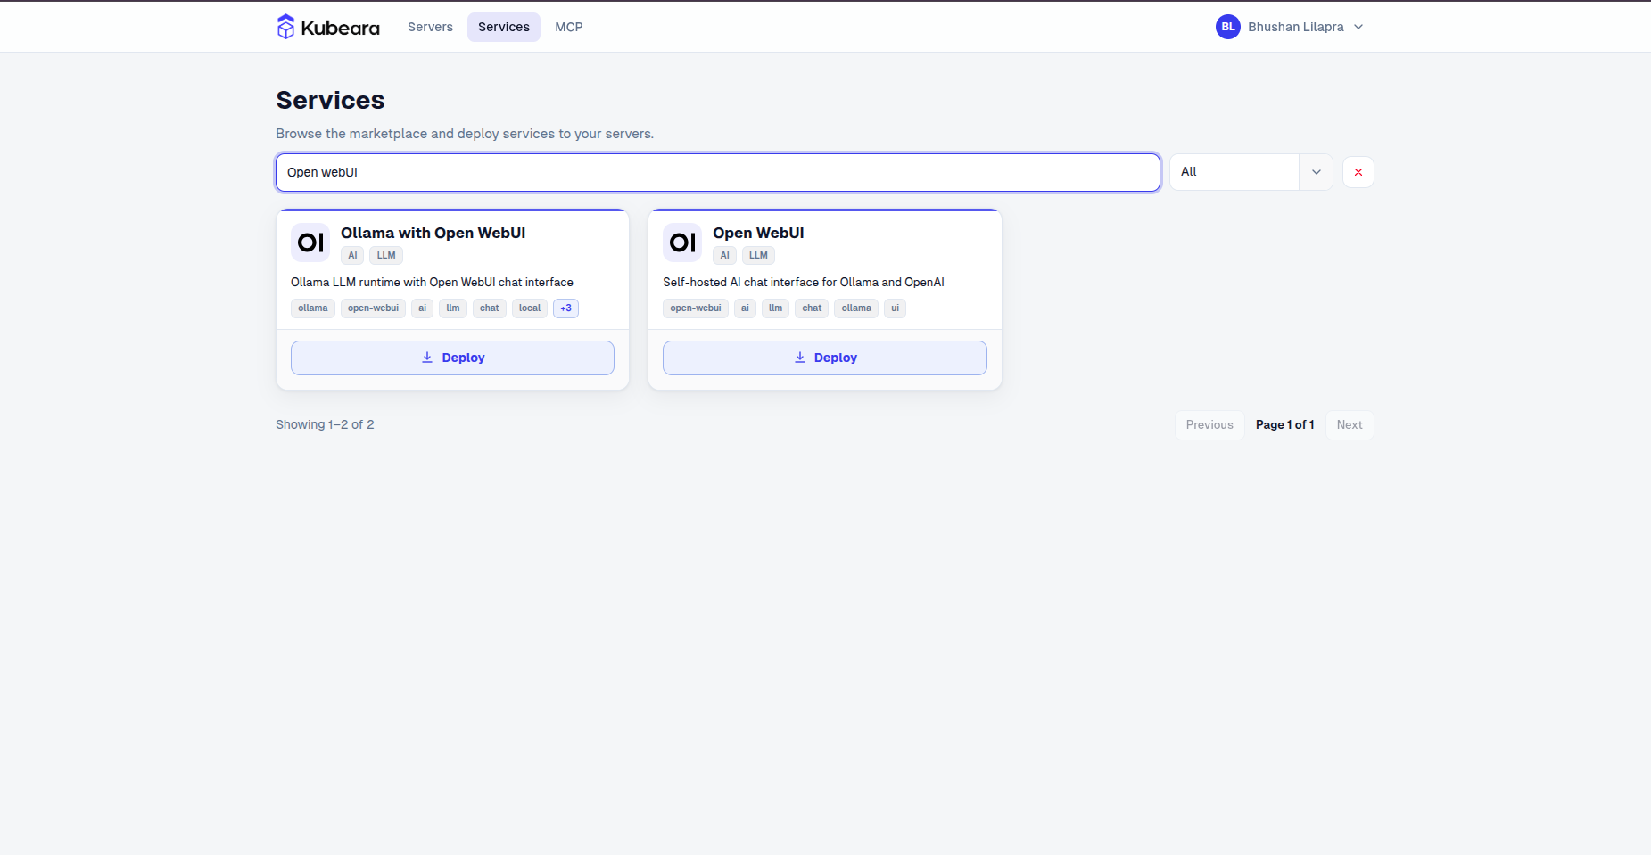
Task: Deploy the Open WebUI service
Action: pos(825,358)
